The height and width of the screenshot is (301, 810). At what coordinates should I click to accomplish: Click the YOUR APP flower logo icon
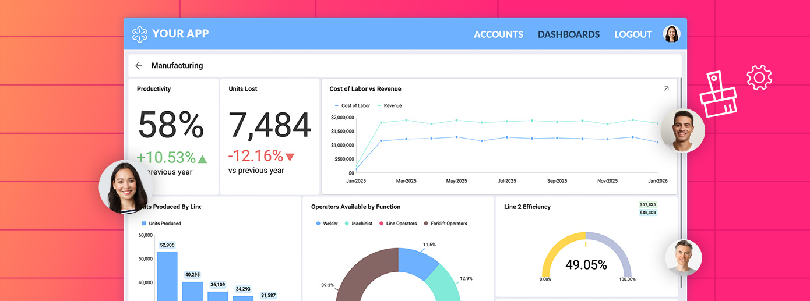140,34
